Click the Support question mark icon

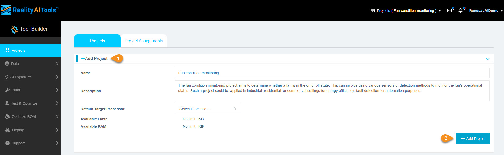point(7,143)
